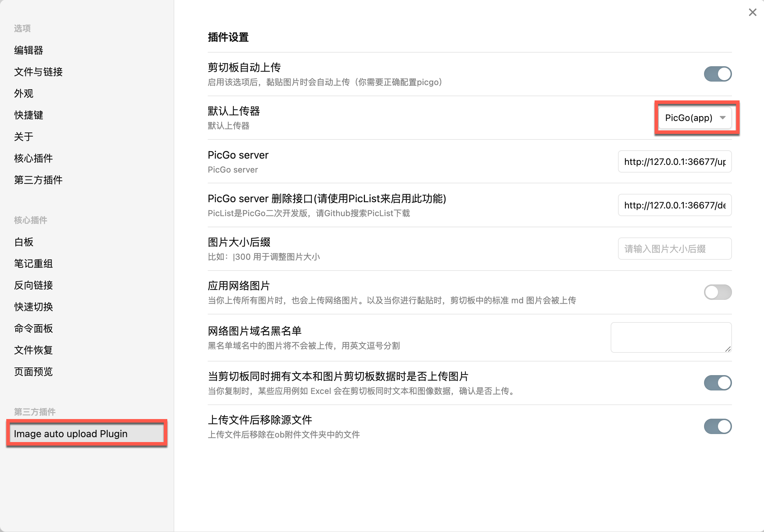Disable 上传文件后移除源文件 toggle

point(718,426)
